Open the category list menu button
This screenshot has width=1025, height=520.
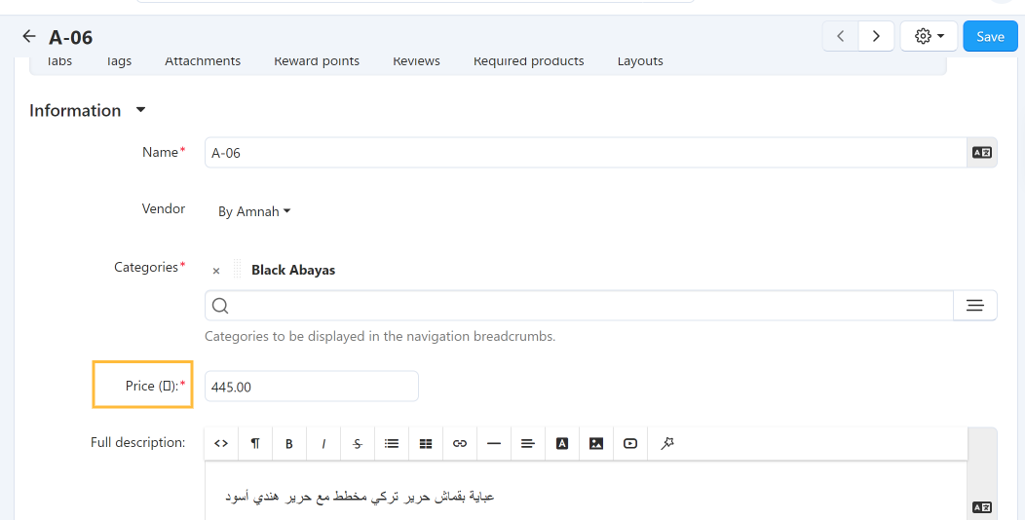tap(974, 305)
